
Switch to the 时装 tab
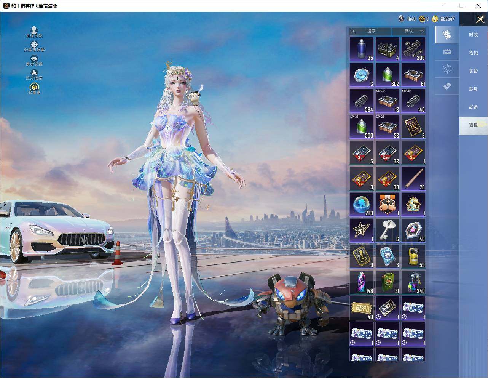(x=474, y=35)
